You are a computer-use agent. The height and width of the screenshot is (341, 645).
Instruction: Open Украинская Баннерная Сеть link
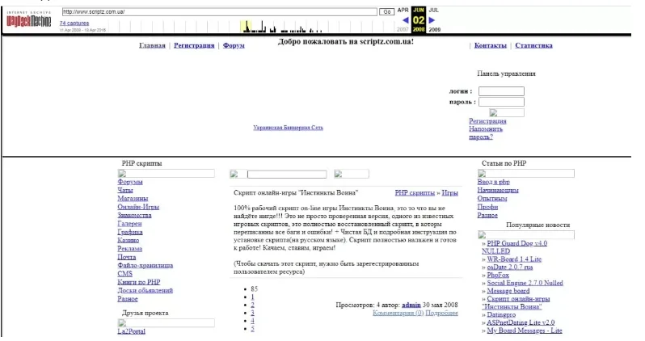(288, 127)
